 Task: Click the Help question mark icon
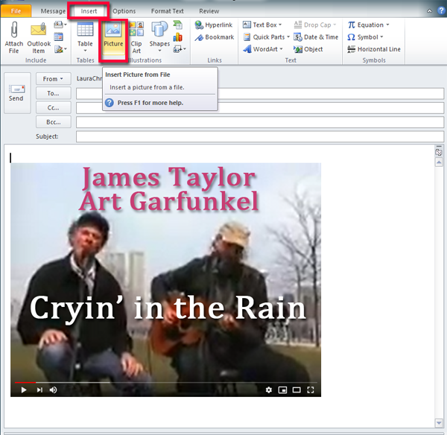[x=441, y=11]
